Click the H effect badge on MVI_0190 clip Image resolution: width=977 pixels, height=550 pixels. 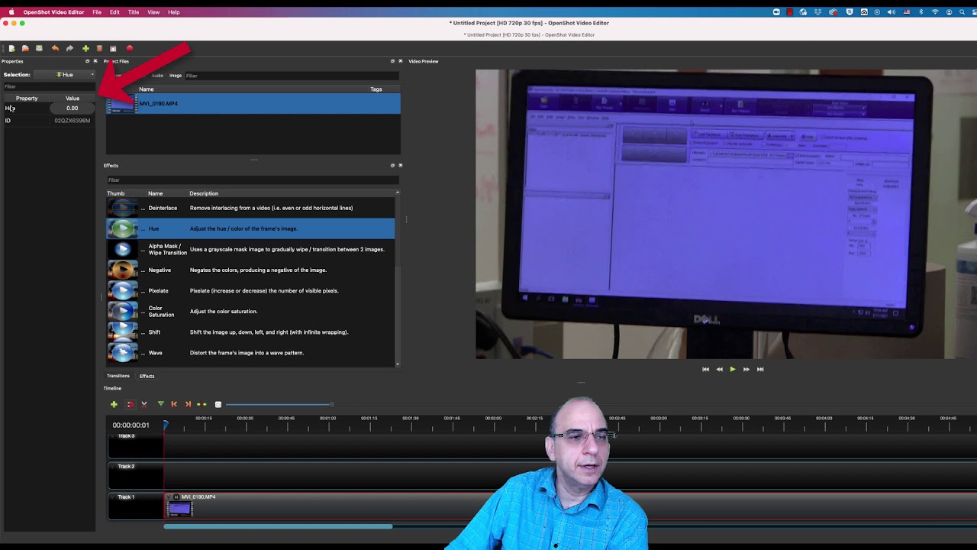pyautogui.click(x=177, y=497)
